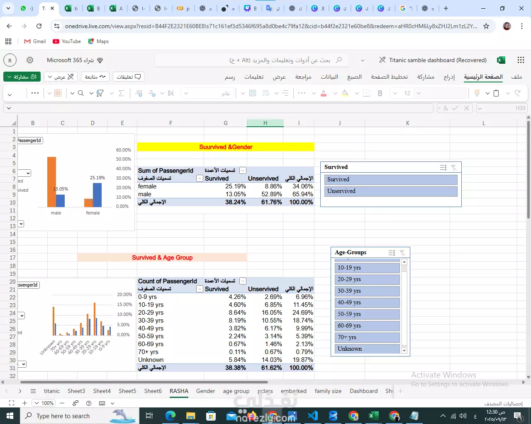Open the الصيغ ribbon tab

tap(354, 77)
